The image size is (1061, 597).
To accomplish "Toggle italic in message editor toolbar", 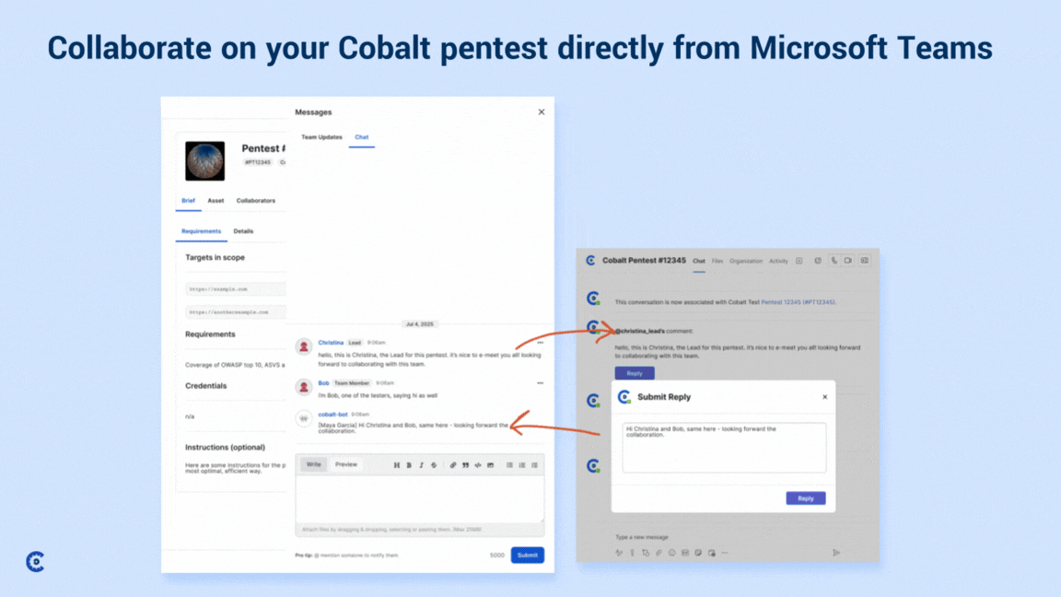I will coord(421,465).
